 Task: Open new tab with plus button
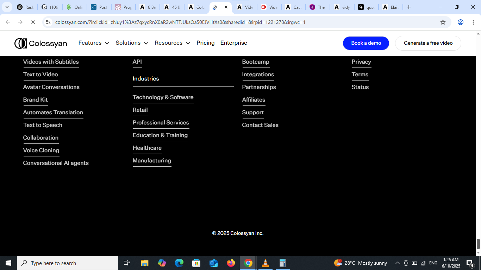[x=409, y=7]
